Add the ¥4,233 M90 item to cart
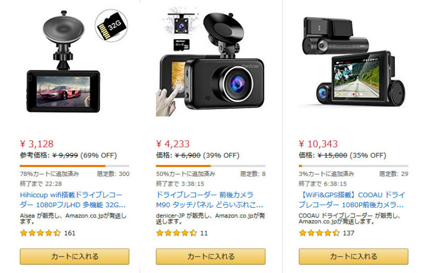 click(x=210, y=256)
